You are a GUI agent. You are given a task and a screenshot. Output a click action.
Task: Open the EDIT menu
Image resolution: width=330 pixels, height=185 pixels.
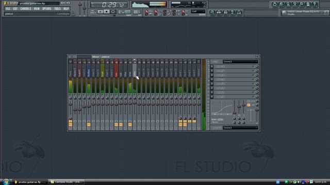click(15, 9)
